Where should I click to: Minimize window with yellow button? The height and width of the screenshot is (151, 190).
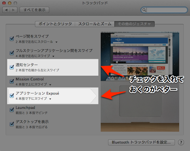[9, 3]
